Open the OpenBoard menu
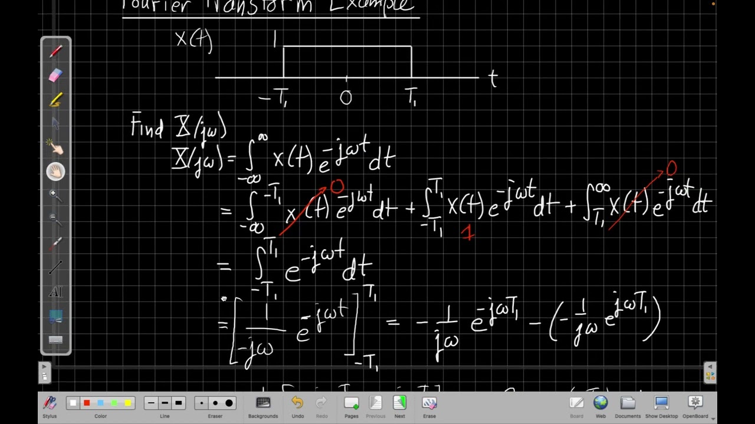Image resolution: width=755 pixels, height=424 pixels. [695, 406]
